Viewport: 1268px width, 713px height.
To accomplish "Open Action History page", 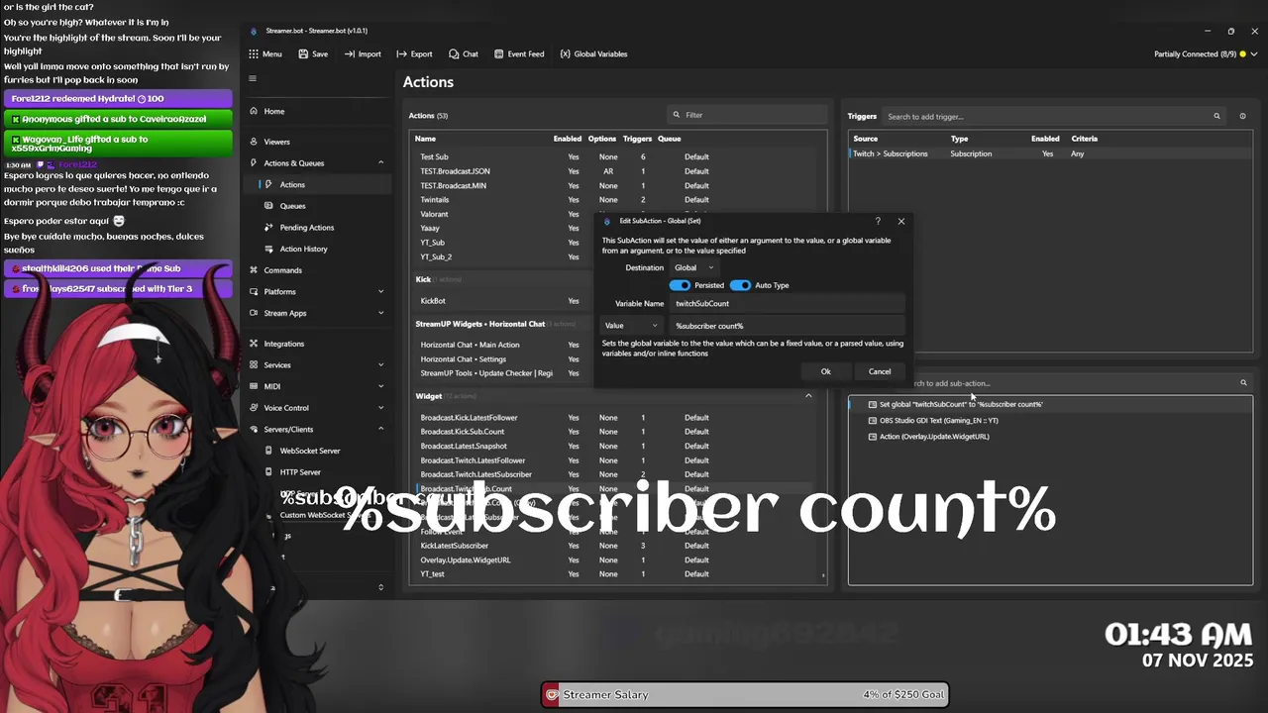I will click(303, 249).
